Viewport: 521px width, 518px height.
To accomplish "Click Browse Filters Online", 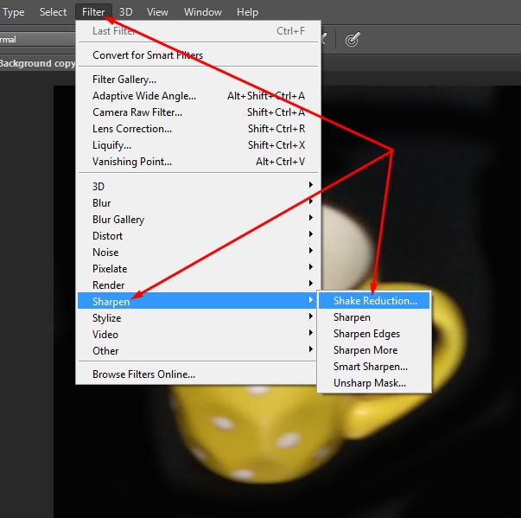I will (x=199, y=374).
